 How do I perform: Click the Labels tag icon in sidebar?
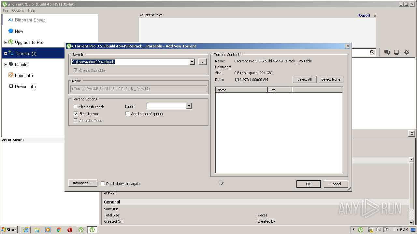click(x=11, y=64)
